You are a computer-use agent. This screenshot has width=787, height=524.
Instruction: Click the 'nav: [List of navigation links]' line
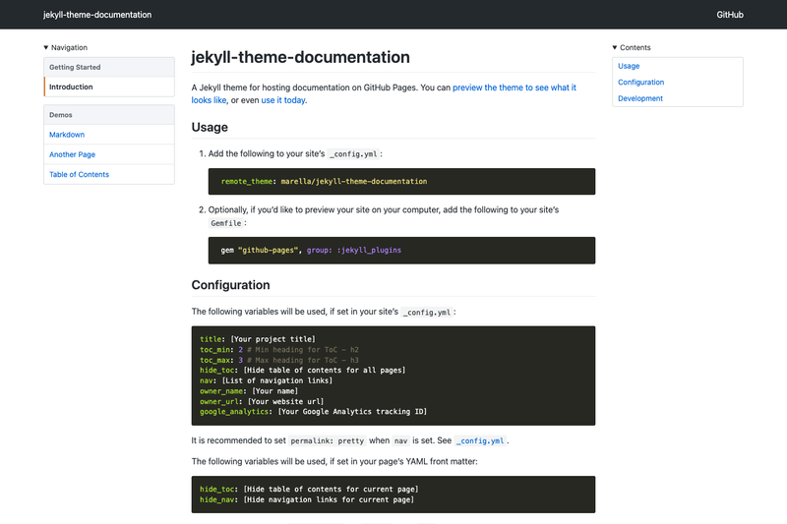[x=266, y=380]
